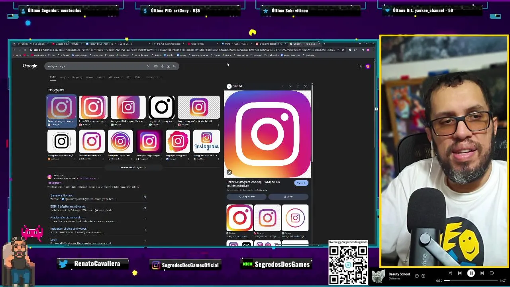Open the Pinterest related image in panel
Screen dimensions: 510x287
pos(267,218)
